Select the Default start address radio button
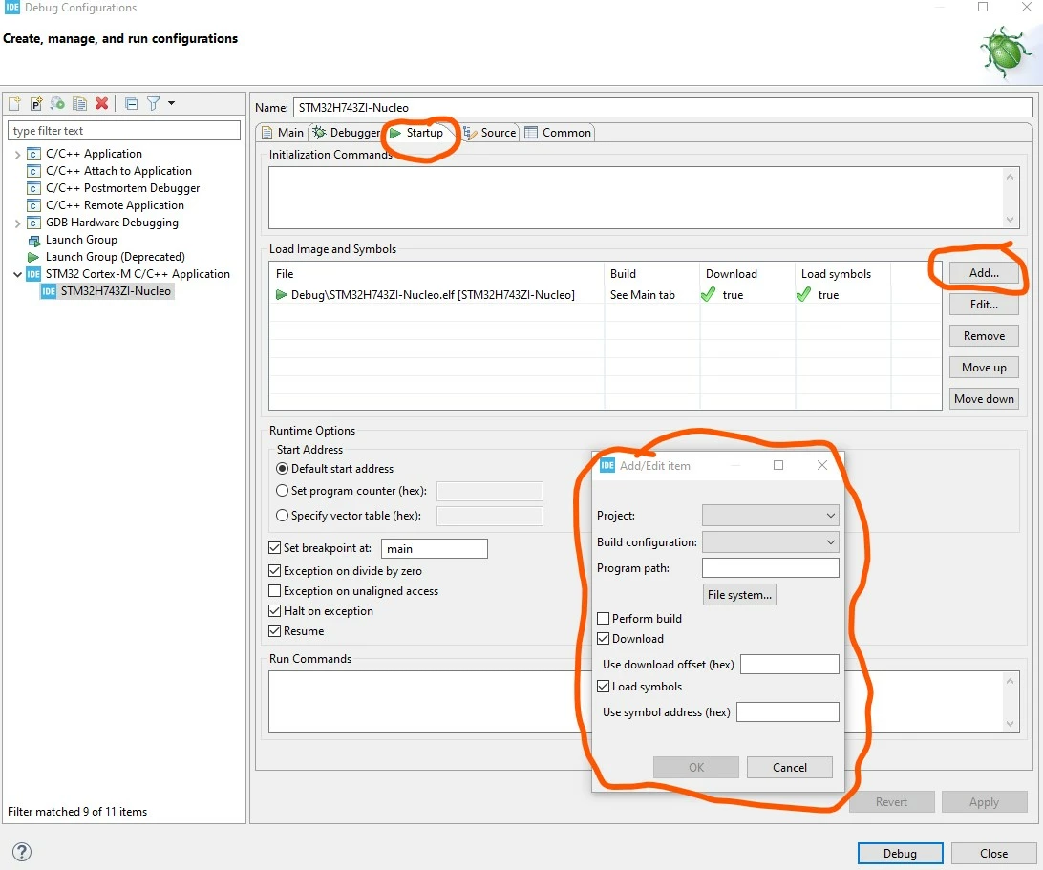Screen dimensions: 1043x870 coord(282,469)
